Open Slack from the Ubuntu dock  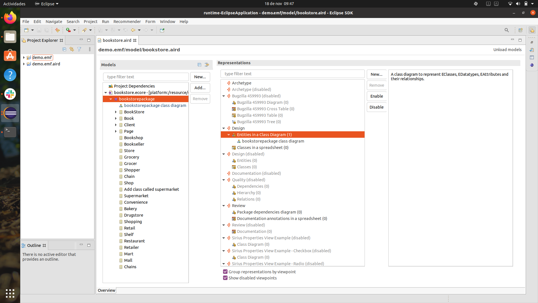click(x=10, y=94)
